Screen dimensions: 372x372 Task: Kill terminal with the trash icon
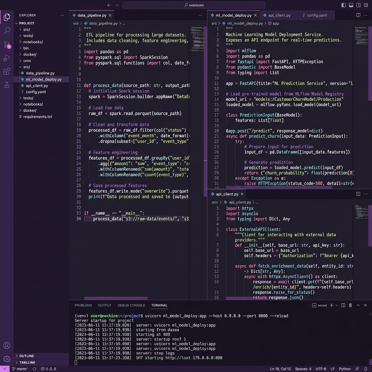[x=350, y=306]
